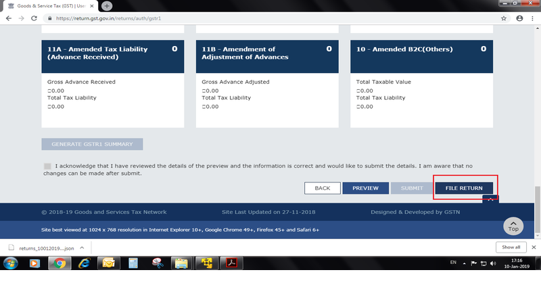Open Chrome's three-dot menu
This screenshot has width=541, height=289.
pos(532,18)
